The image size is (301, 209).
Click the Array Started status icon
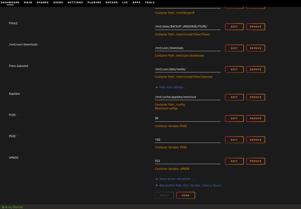pyautogui.click(x=3, y=207)
